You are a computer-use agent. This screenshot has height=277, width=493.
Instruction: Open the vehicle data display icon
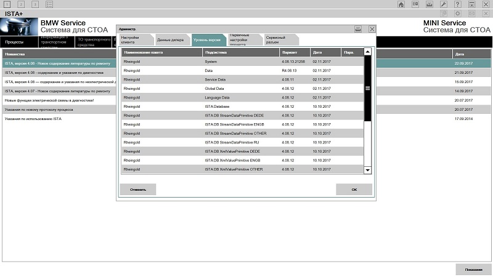coord(415,4)
